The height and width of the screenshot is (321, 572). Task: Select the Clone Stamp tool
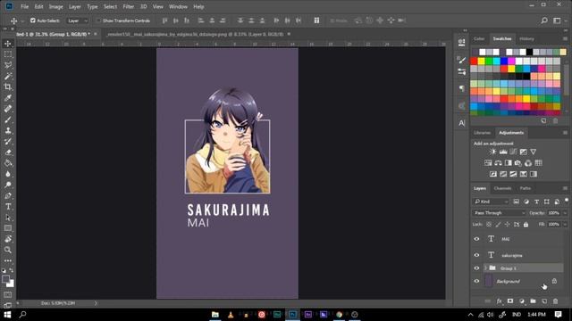click(x=8, y=131)
